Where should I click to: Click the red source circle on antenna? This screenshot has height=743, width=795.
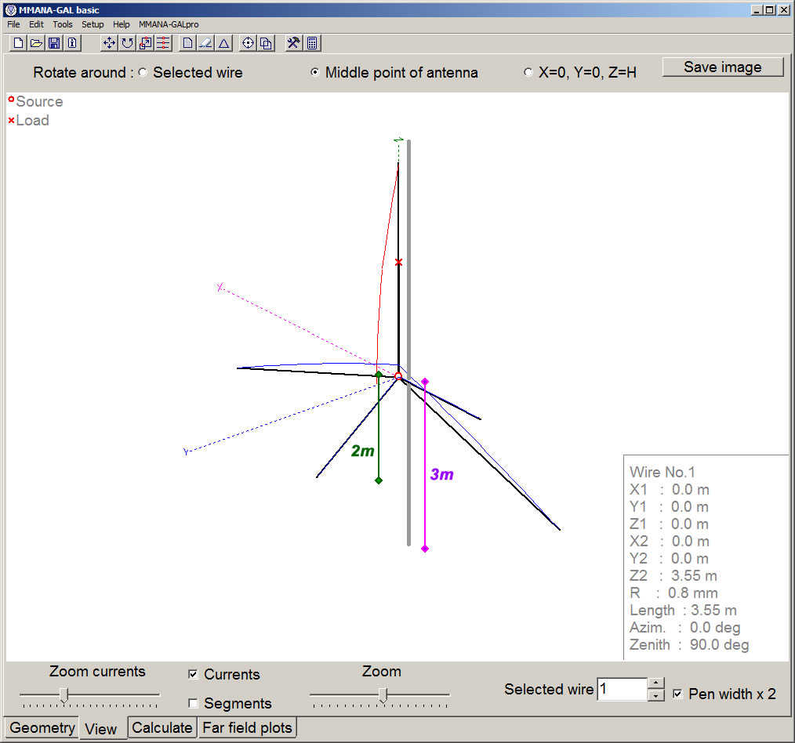pos(398,376)
